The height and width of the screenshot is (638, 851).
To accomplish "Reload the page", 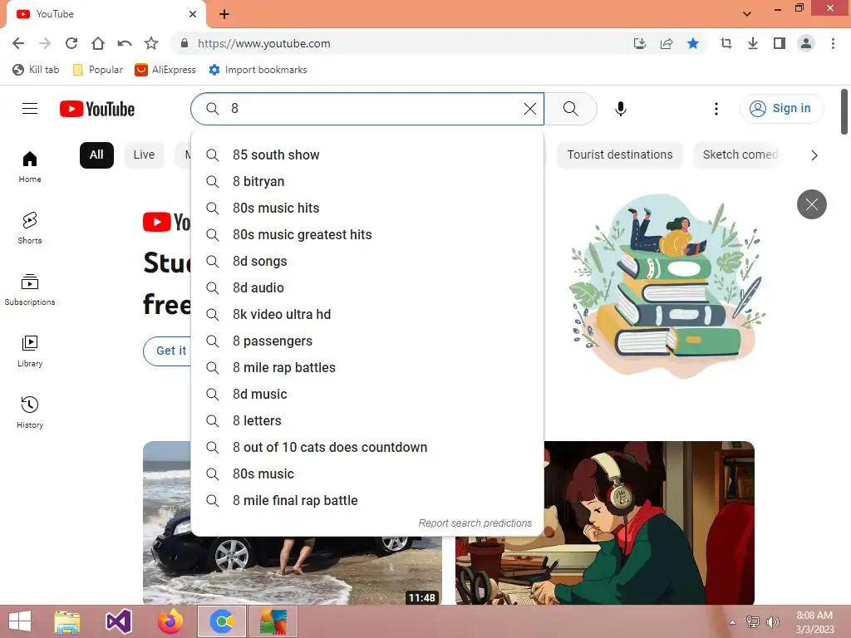I will tap(71, 43).
